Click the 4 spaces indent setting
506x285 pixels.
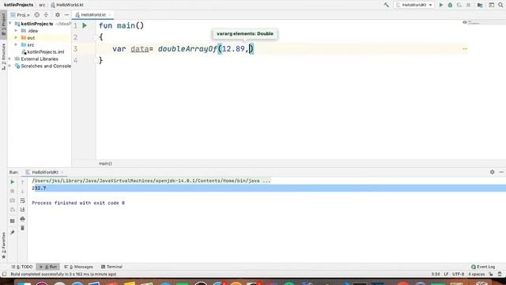476,274
